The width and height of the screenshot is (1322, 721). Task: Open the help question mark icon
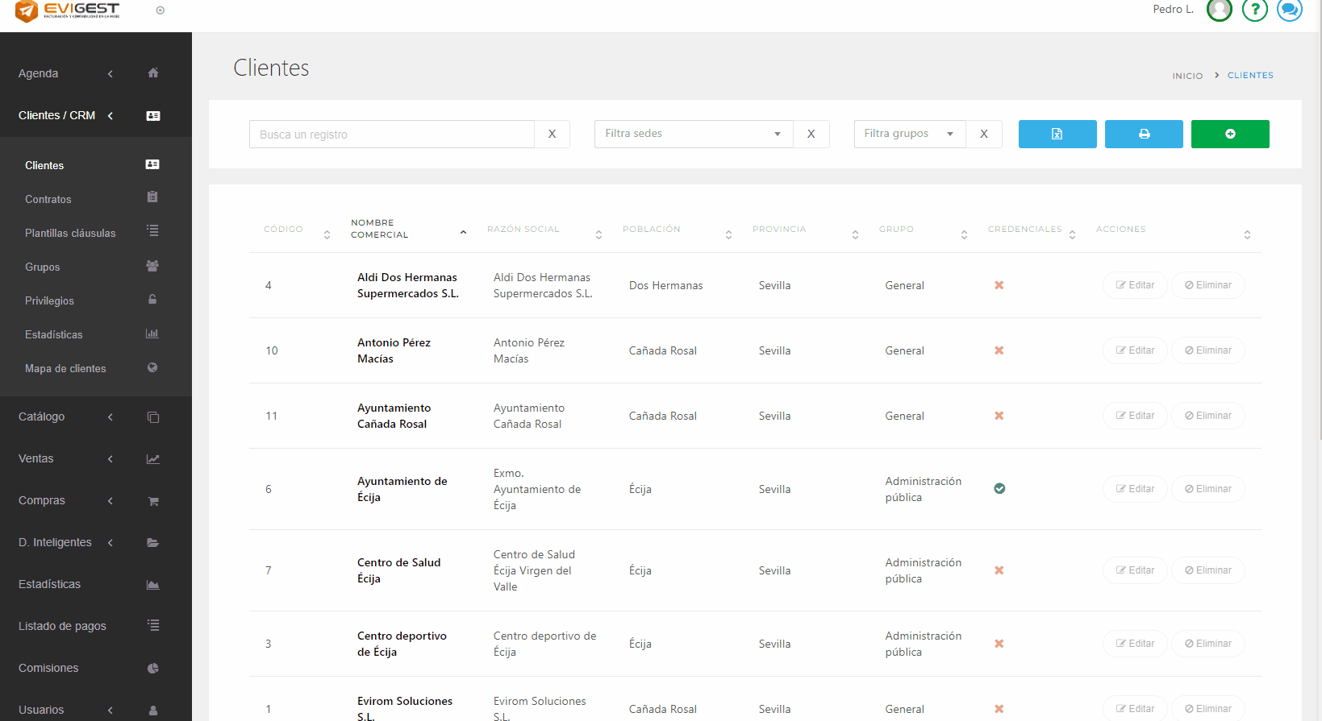coord(1254,10)
